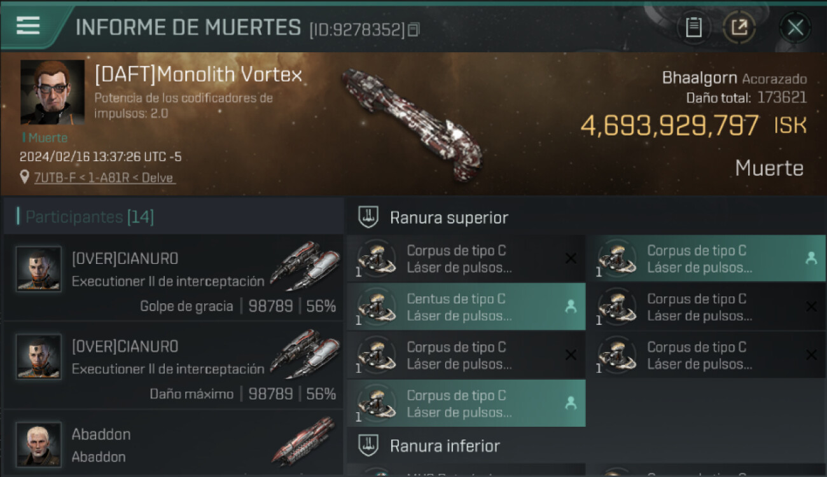
Task: Click person icon on Centus de tipo C
Action: coord(571,307)
